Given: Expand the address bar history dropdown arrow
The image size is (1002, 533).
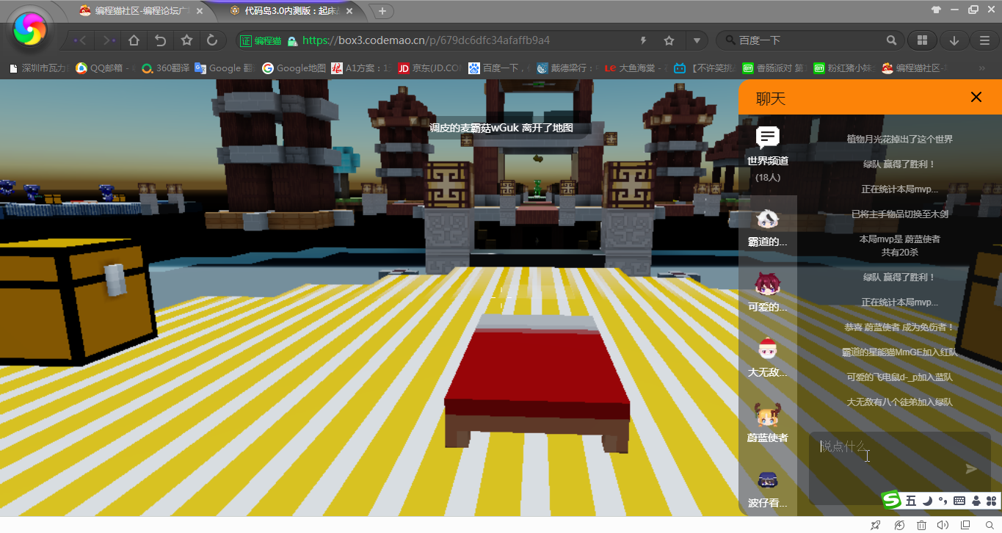Looking at the screenshot, I should [697, 40].
